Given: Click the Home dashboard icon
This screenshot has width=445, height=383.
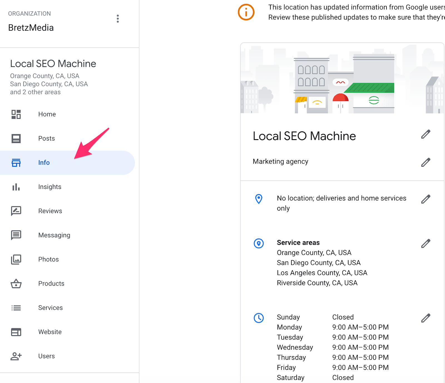Looking at the screenshot, I should (x=16, y=114).
